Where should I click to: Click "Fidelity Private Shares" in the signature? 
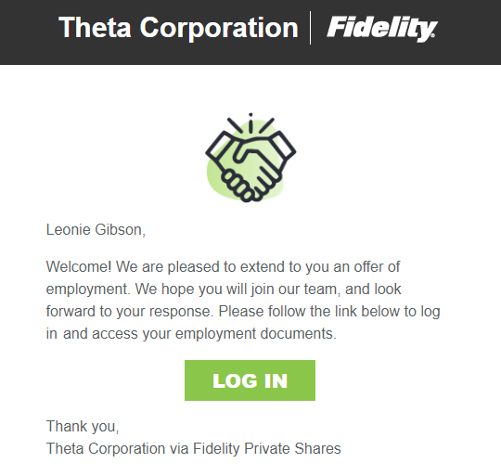click(x=267, y=448)
